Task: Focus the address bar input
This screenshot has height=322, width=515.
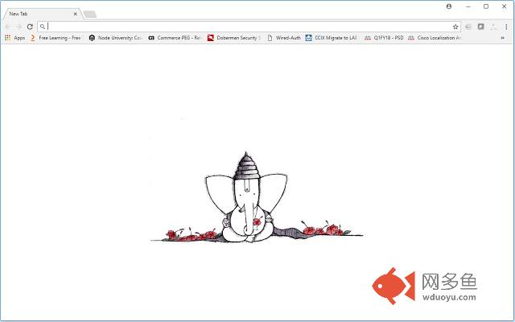Action: pos(249,27)
